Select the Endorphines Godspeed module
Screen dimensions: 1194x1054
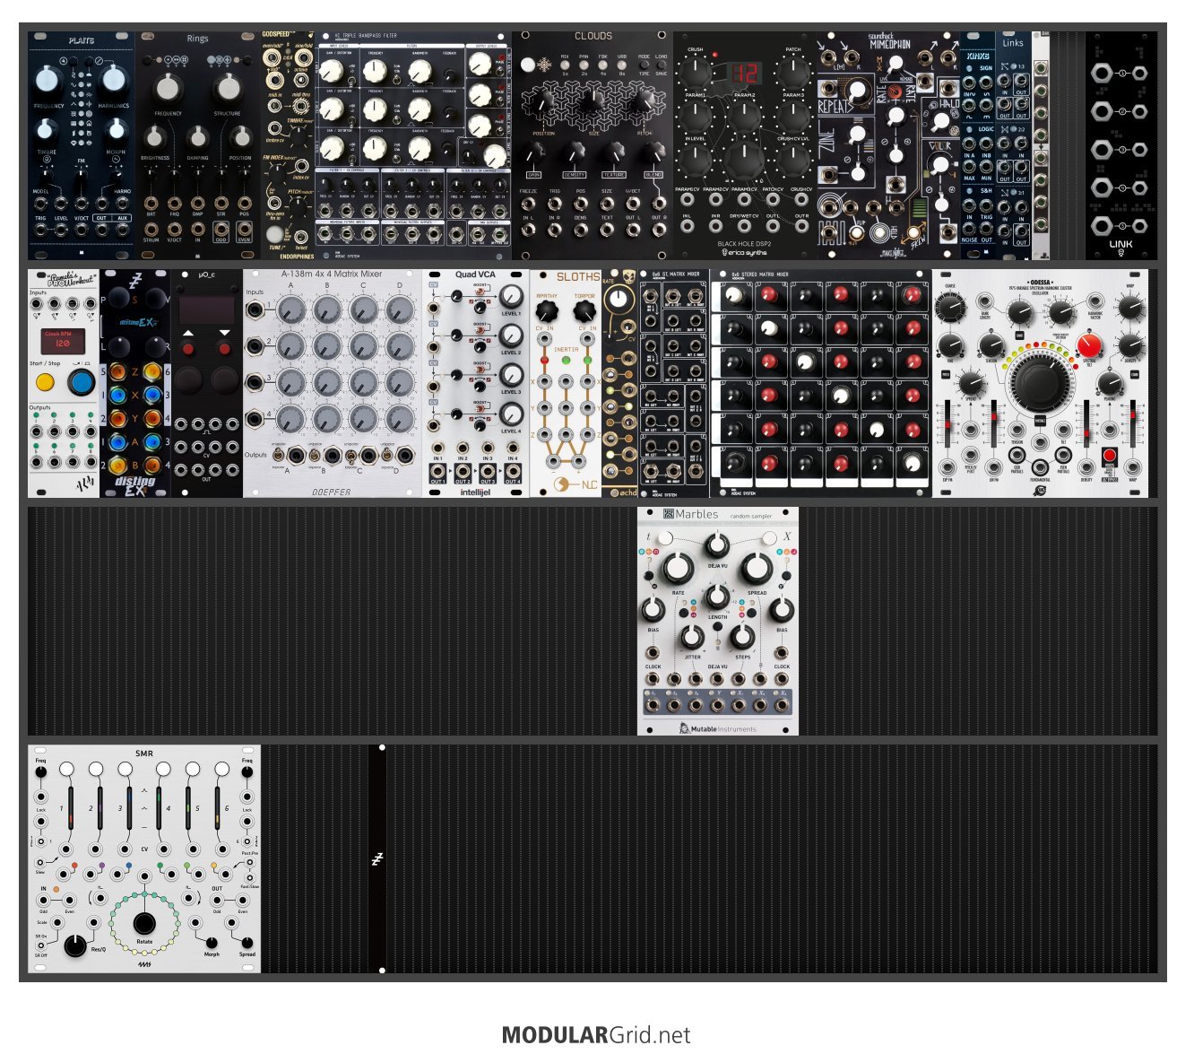click(x=288, y=146)
